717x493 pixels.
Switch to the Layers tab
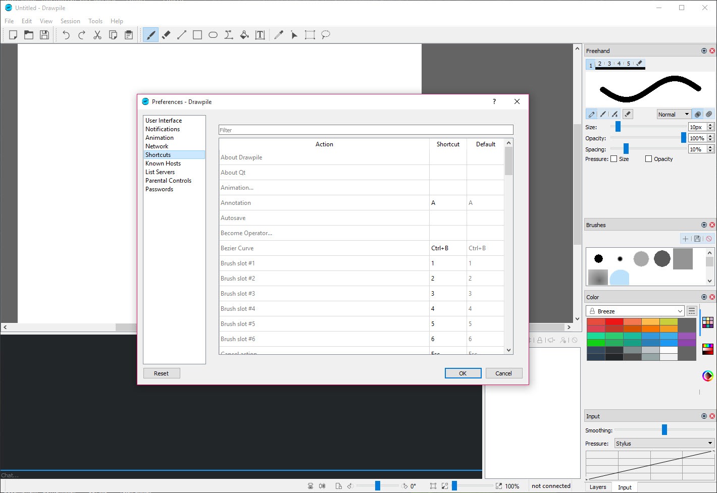pos(598,487)
